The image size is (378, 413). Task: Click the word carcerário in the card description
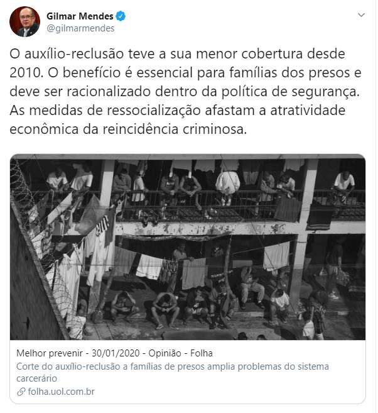(x=36, y=378)
